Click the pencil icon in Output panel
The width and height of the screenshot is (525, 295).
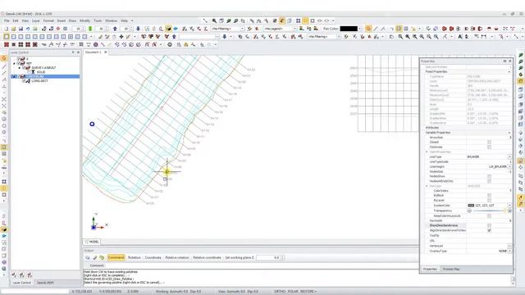pos(95,257)
